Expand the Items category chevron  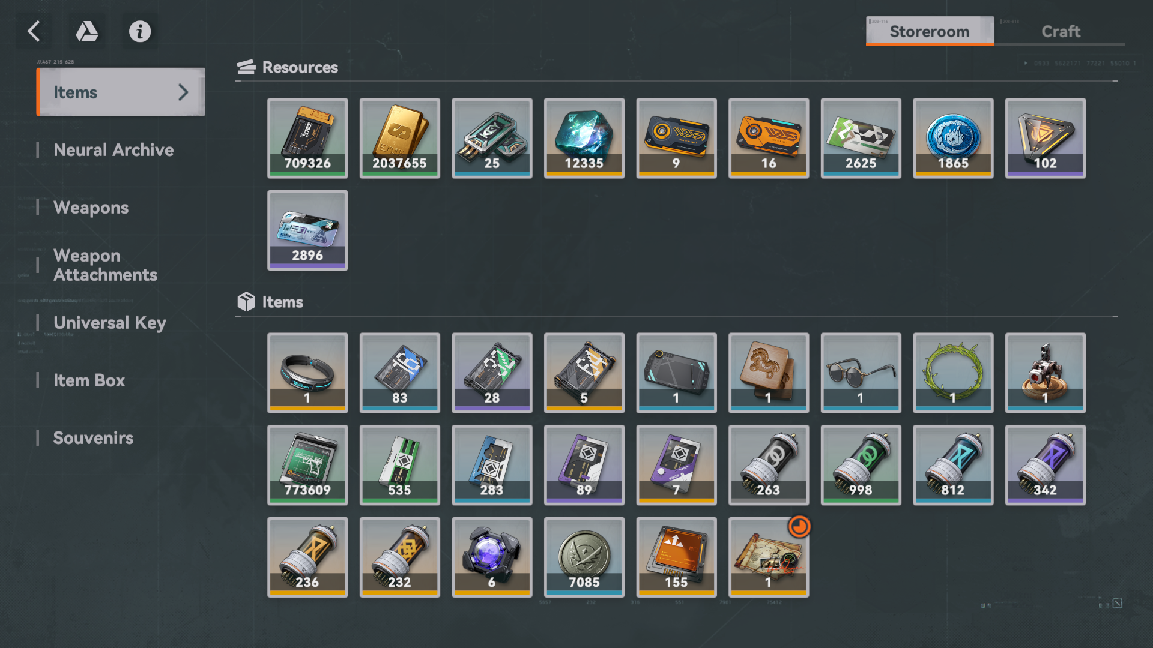[183, 92]
